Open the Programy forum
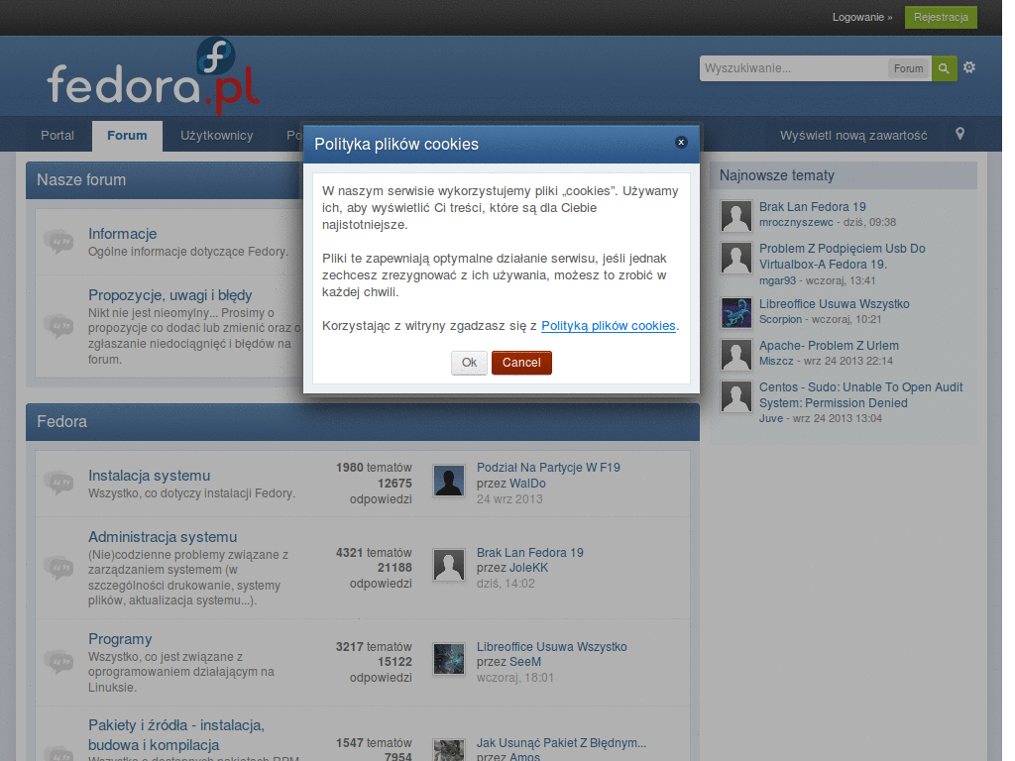This screenshot has height=761, width=1015. click(x=120, y=639)
